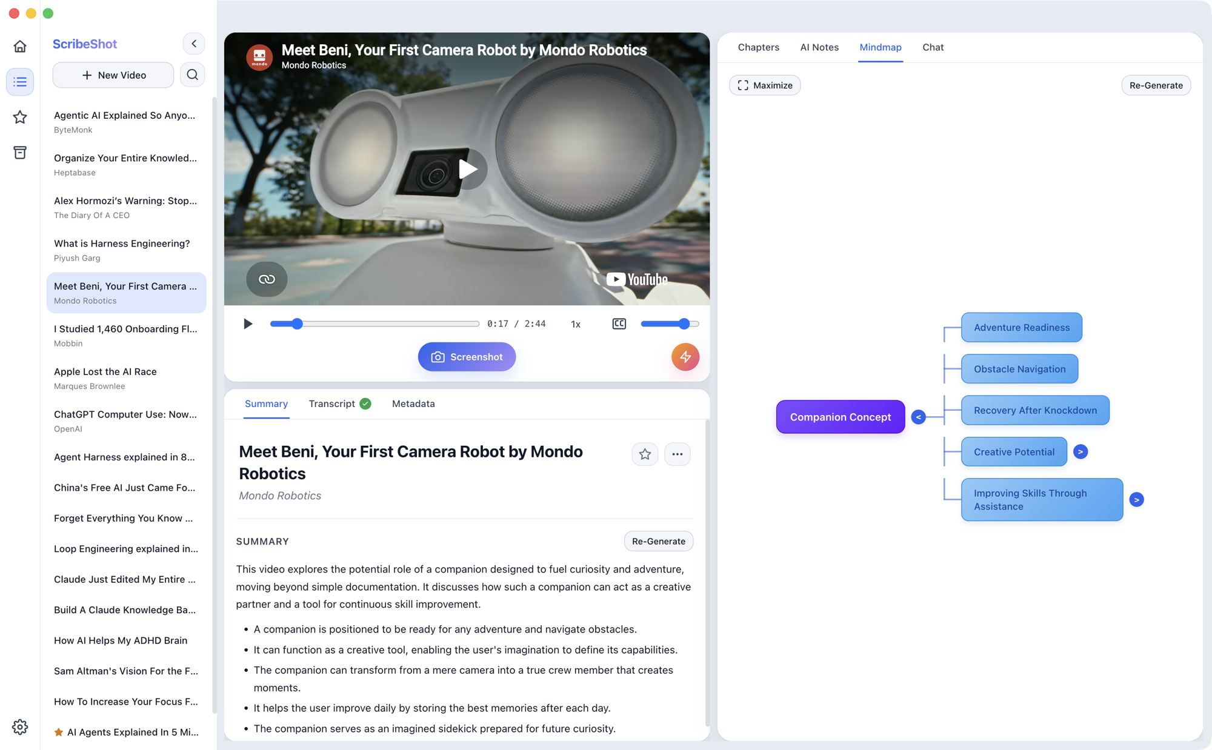Adjust the volume slider
The image size is (1212, 750).
pyautogui.click(x=670, y=324)
